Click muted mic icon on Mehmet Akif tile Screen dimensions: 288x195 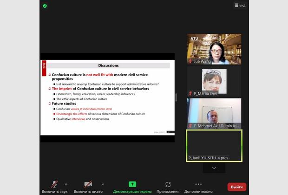point(190,126)
